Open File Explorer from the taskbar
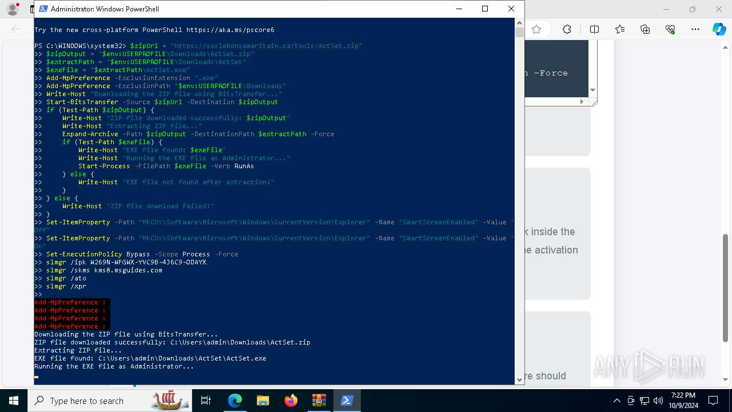The image size is (732, 412). [x=263, y=401]
